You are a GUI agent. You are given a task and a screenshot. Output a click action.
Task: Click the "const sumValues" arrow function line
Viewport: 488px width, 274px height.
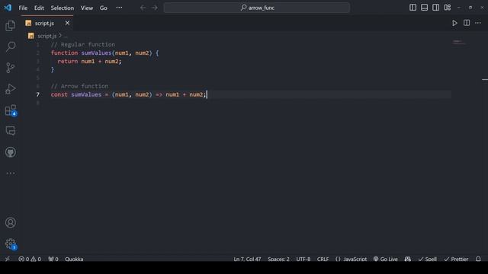(129, 94)
